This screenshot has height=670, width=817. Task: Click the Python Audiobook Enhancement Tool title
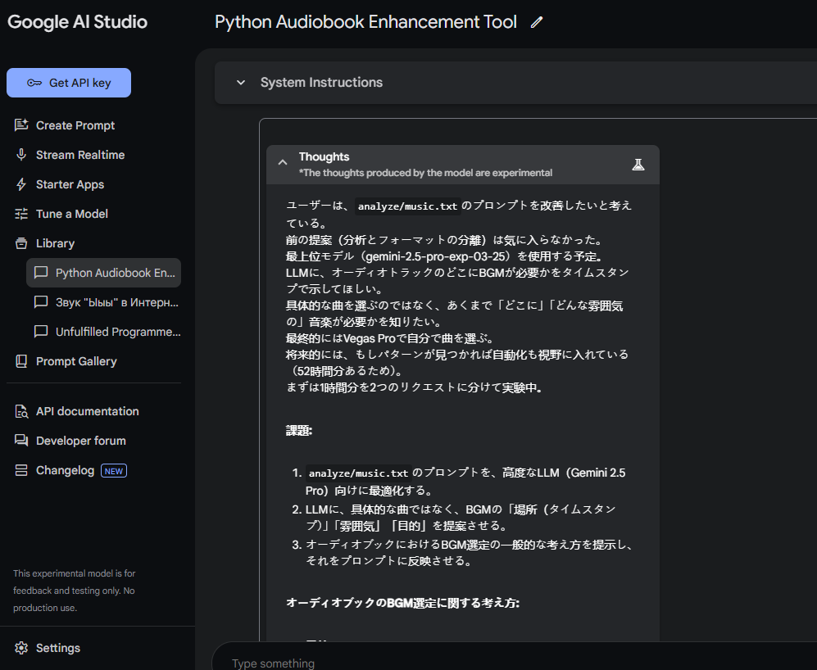365,22
